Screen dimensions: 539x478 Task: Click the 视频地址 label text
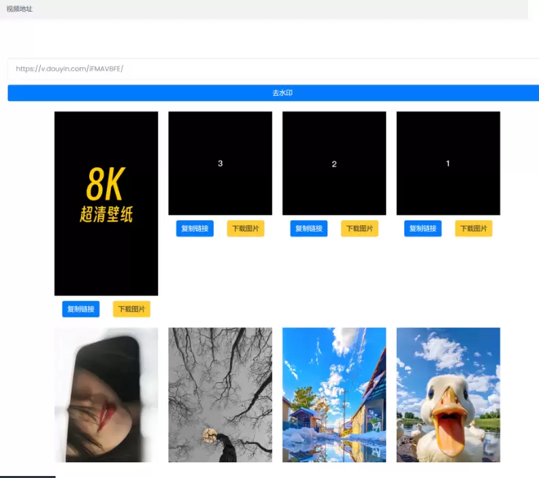[x=20, y=9]
